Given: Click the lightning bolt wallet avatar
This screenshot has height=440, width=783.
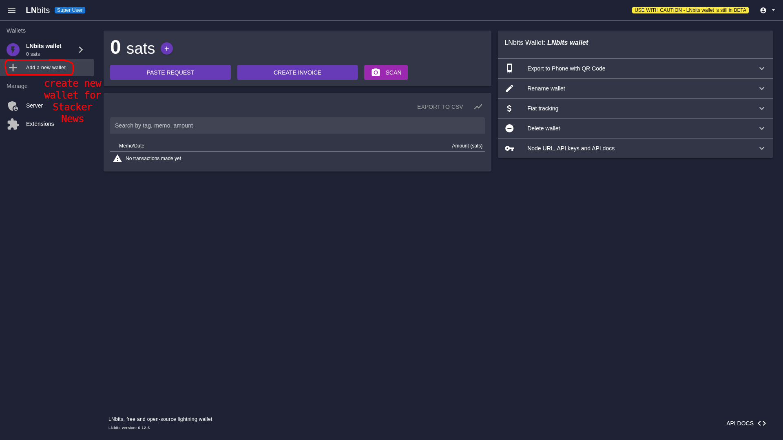Looking at the screenshot, I should click(13, 50).
